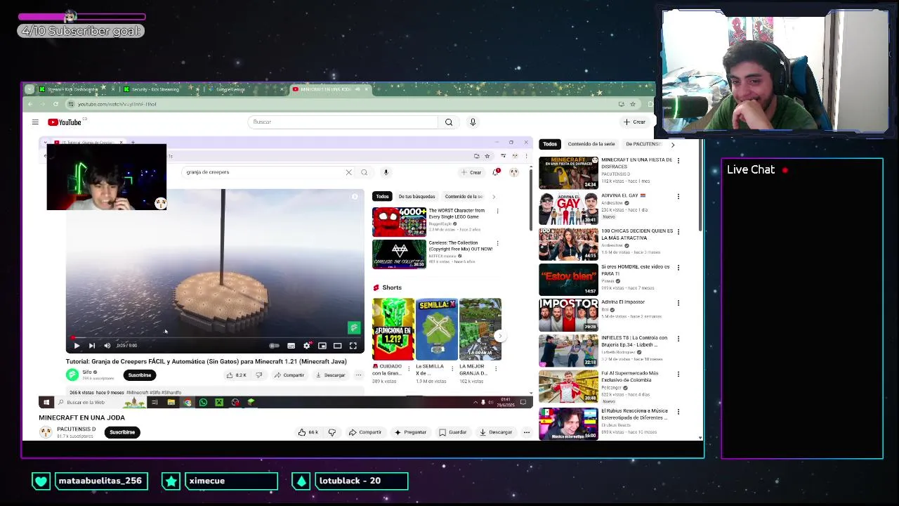Click outer YouTube Buscar search field
Image resolution: width=899 pixels, height=506 pixels.
(343, 122)
